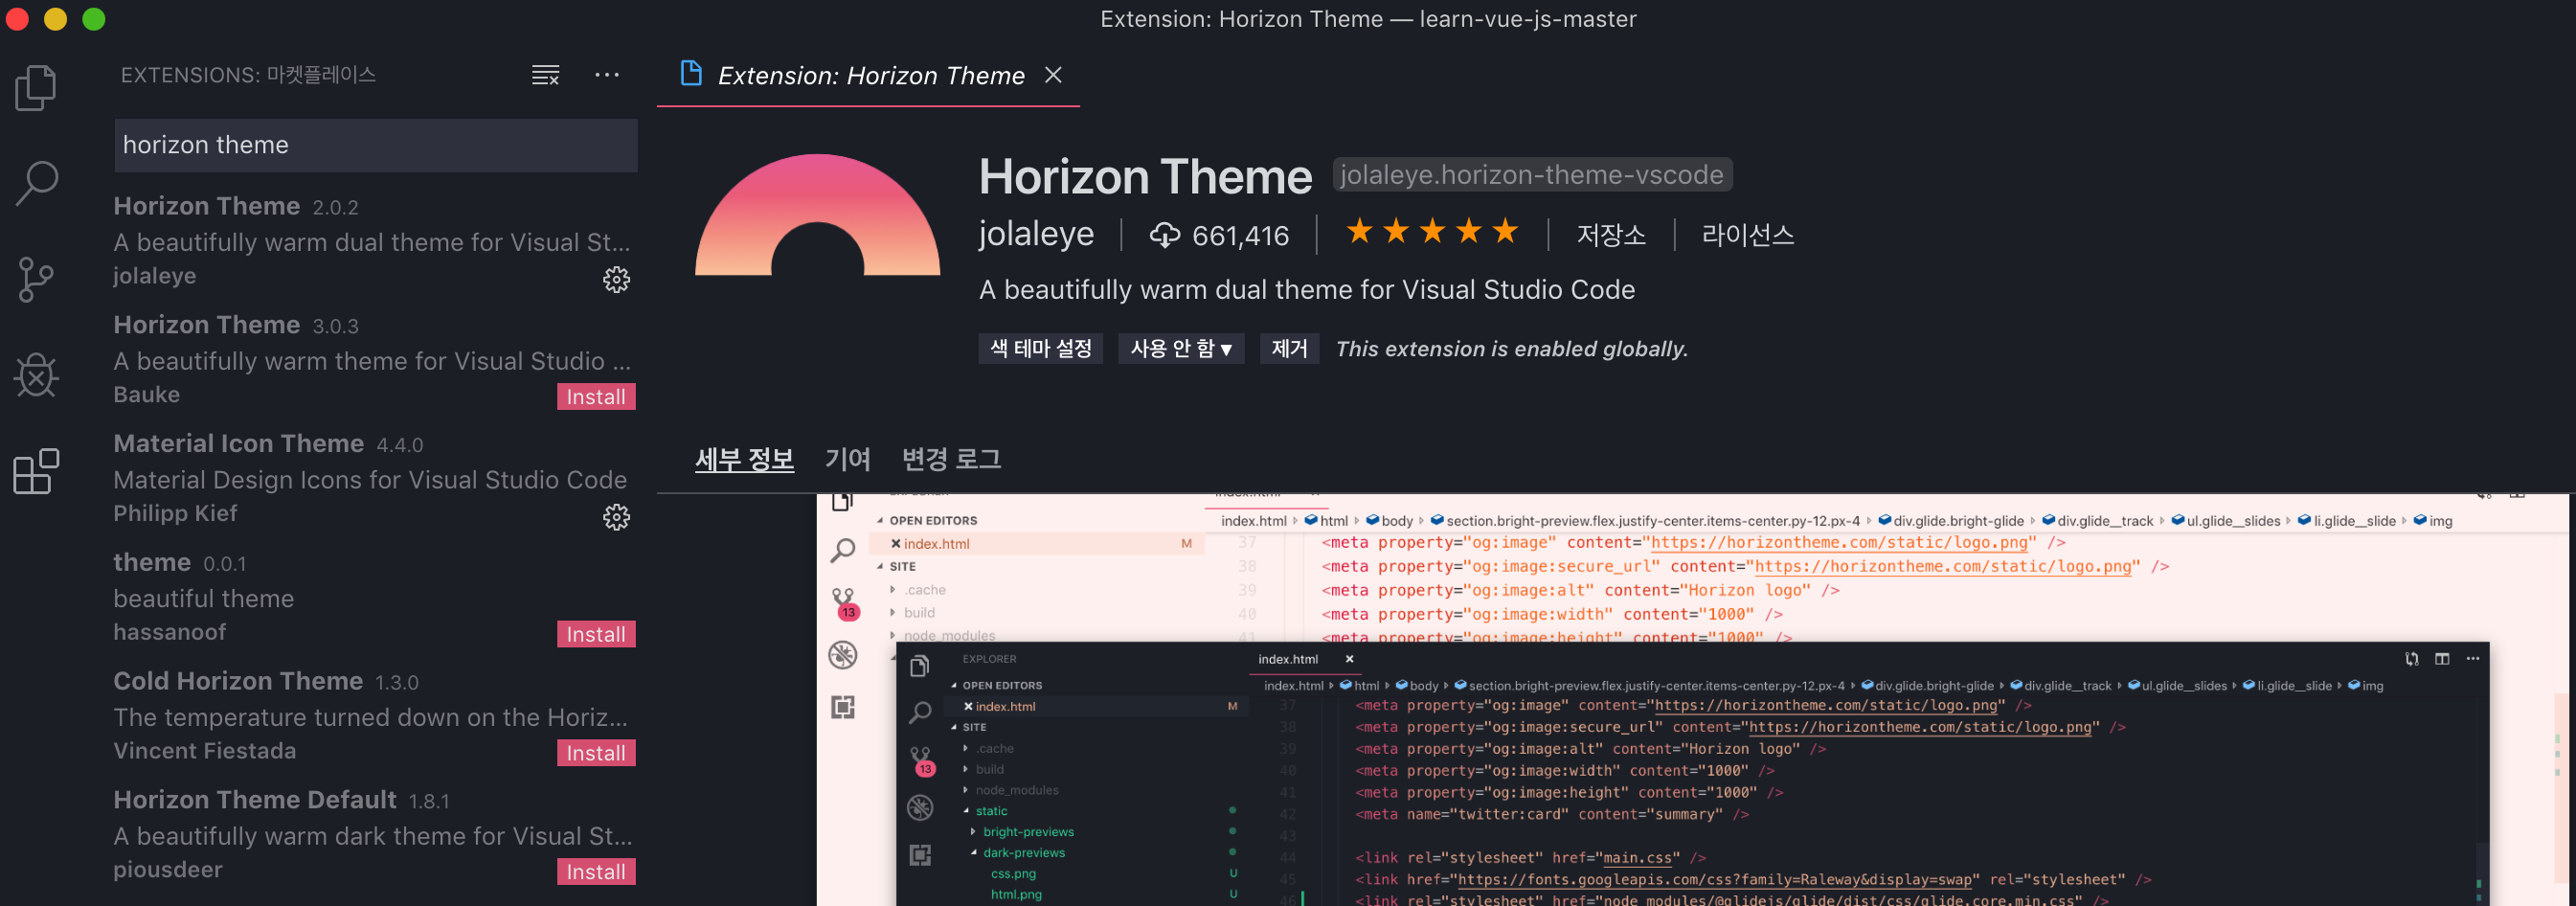Select the Extension: Horizon Theme editor tab

pyautogui.click(x=868, y=76)
